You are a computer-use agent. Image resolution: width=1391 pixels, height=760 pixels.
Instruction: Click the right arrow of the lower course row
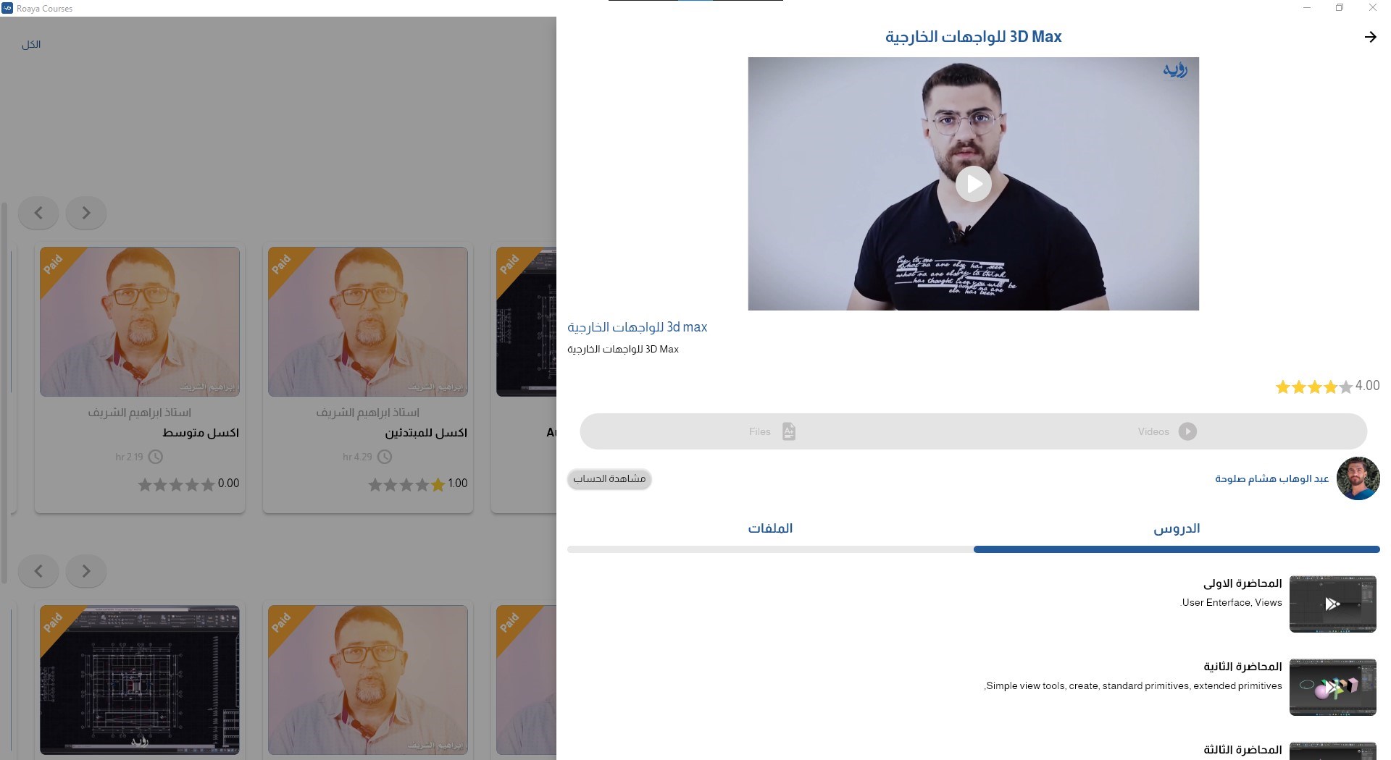(x=86, y=571)
